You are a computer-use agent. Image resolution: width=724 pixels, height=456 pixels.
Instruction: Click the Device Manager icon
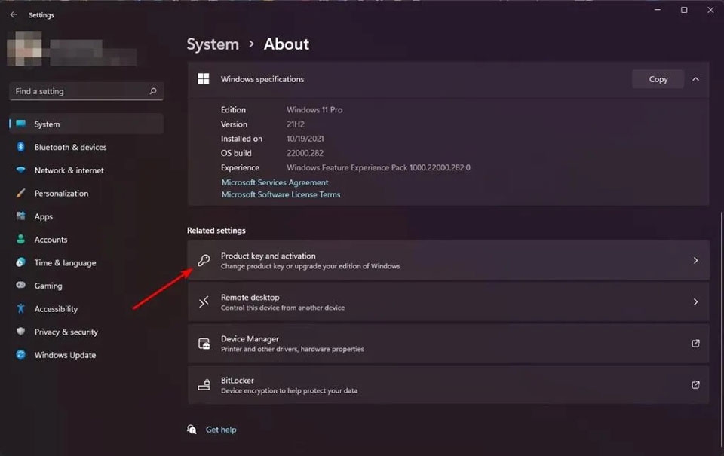coord(204,344)
